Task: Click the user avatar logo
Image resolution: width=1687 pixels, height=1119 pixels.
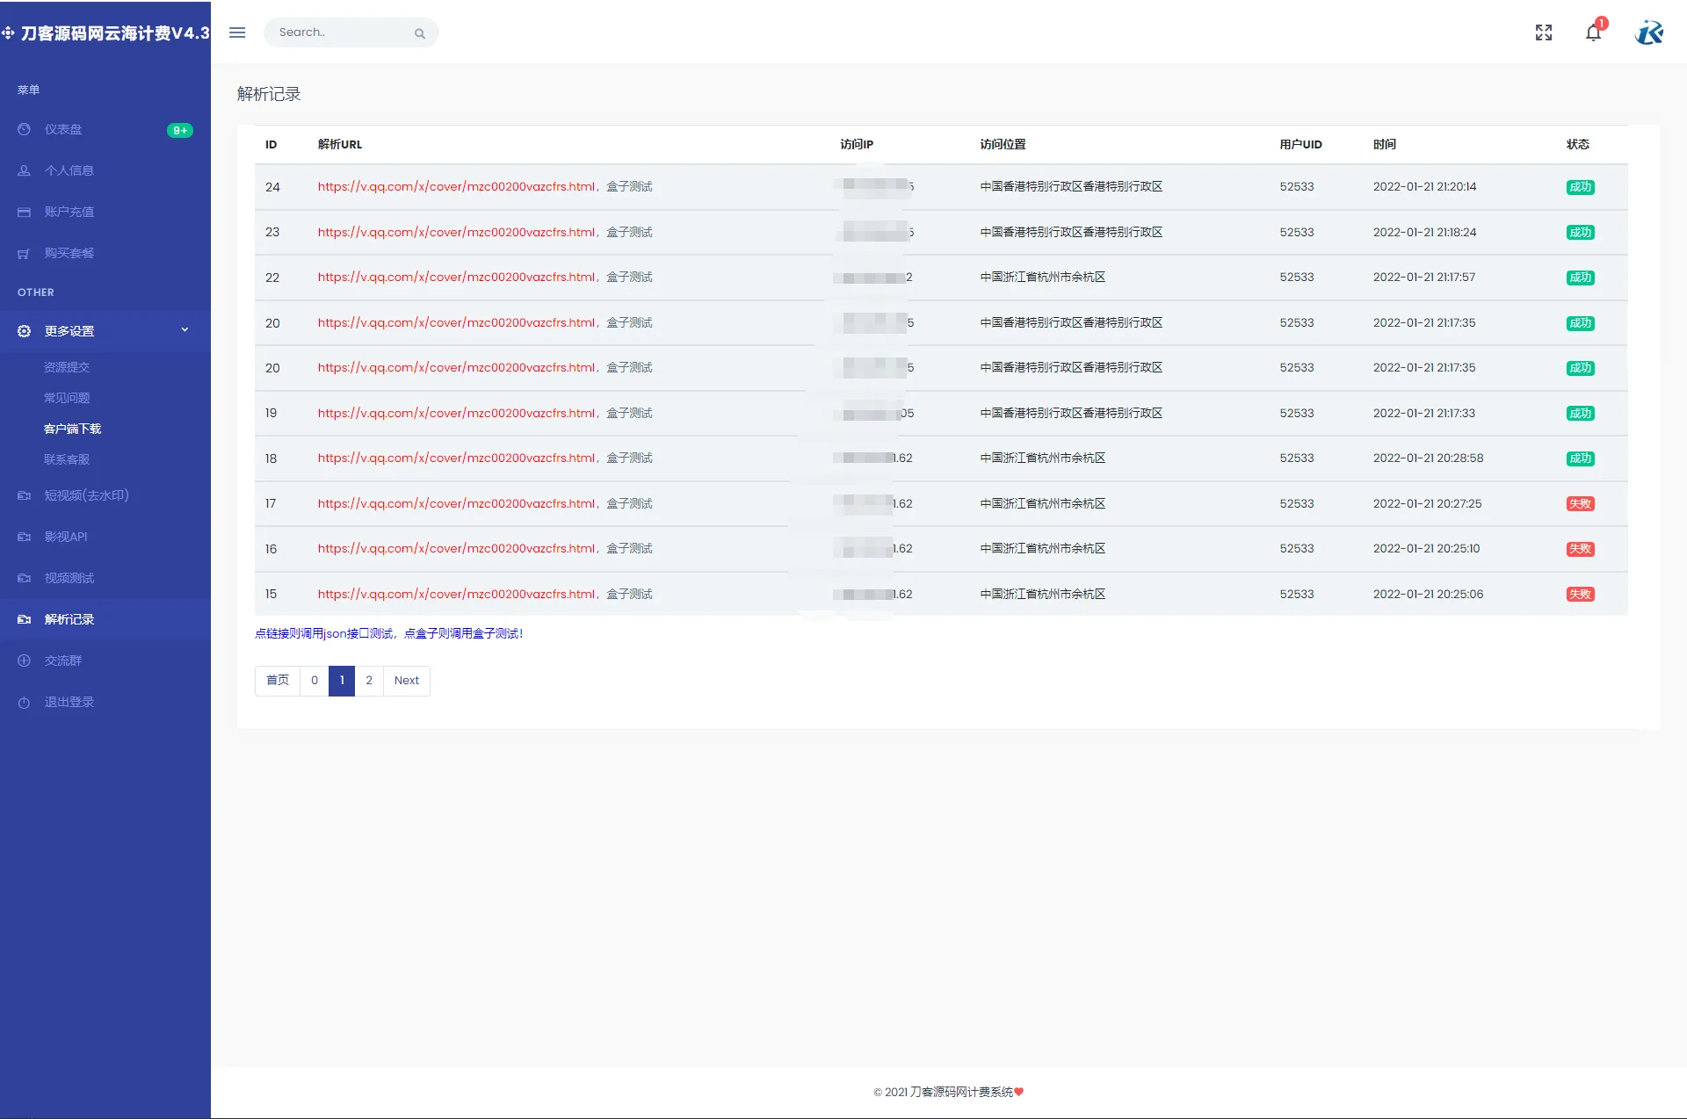Action: pos(1649,32)
